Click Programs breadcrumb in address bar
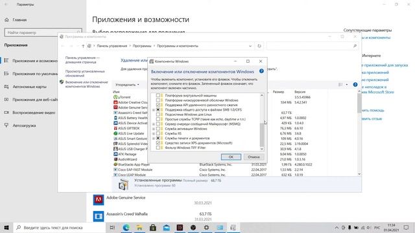The width and height of the screenshot is (415, 233). (x=142, y=46)
